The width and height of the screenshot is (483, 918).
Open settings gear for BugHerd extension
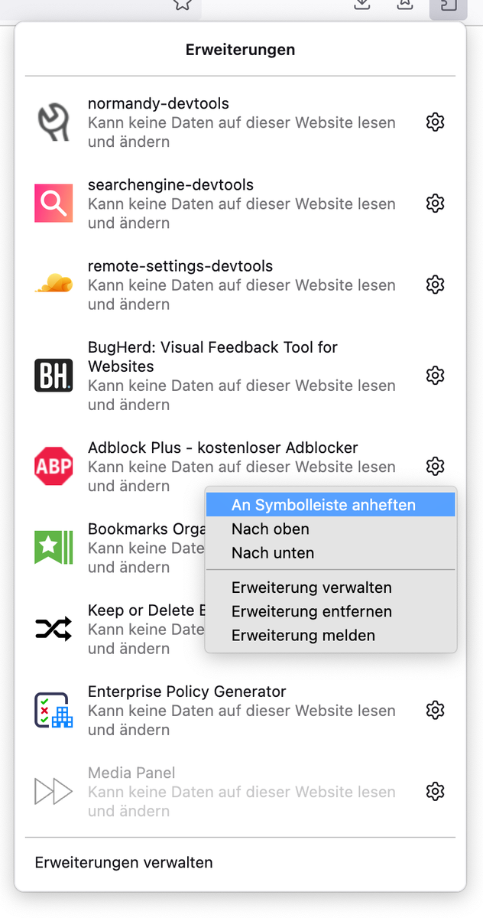click(x=435, y=376)
